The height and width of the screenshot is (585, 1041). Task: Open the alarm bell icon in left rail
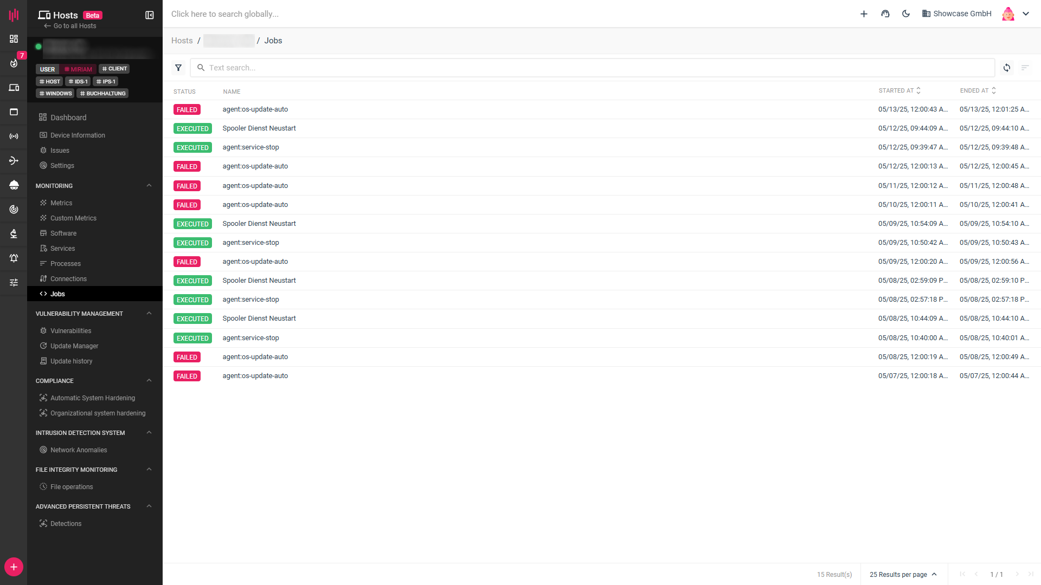coord(14,258)
